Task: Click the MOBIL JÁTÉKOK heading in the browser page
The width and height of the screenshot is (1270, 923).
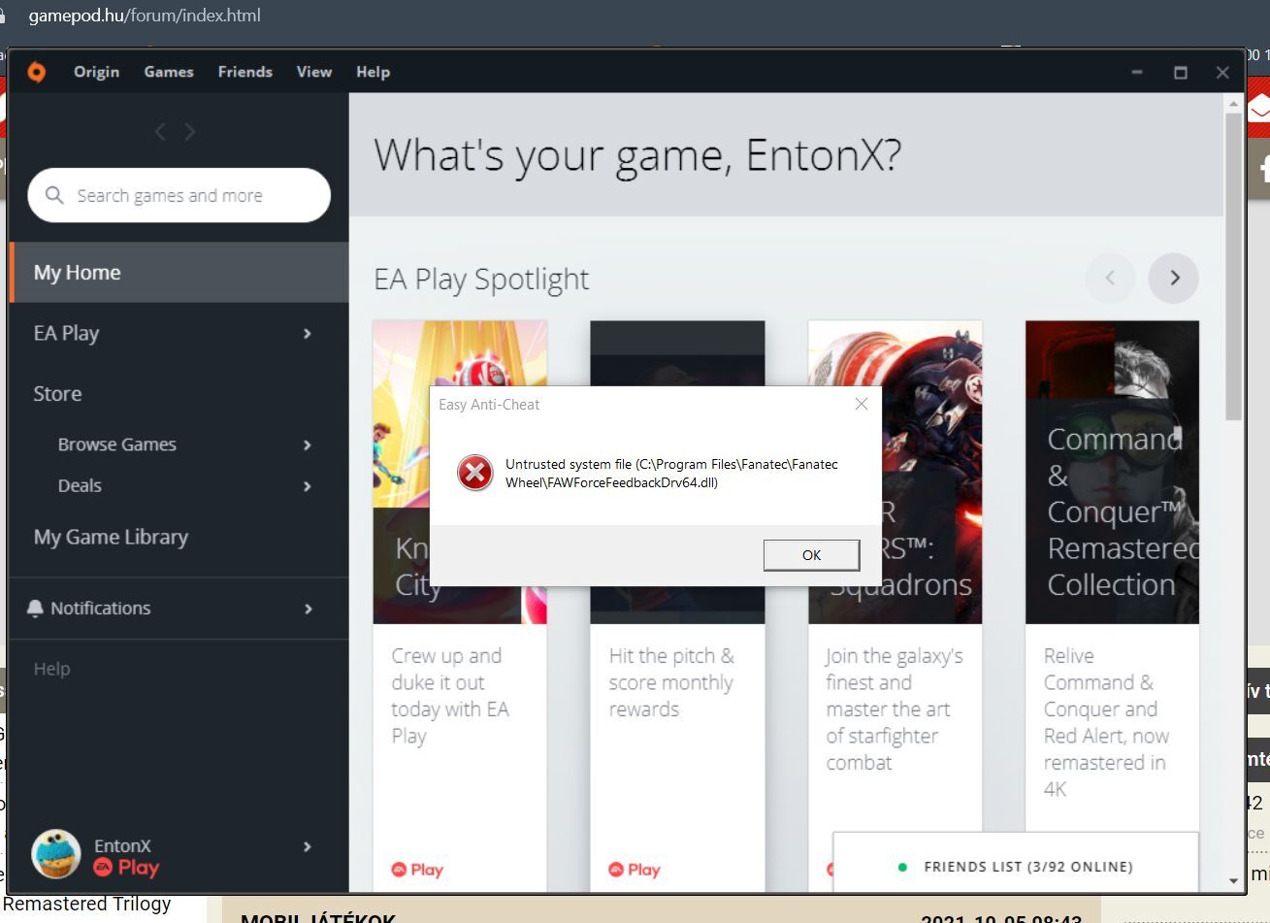Action: tap(318, 917)
